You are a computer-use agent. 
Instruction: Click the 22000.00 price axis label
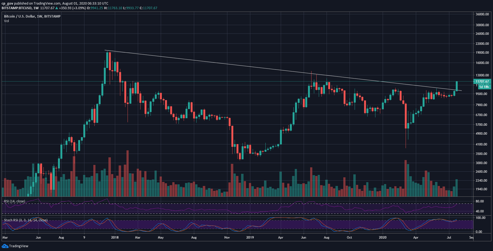[x=482, y=43]
